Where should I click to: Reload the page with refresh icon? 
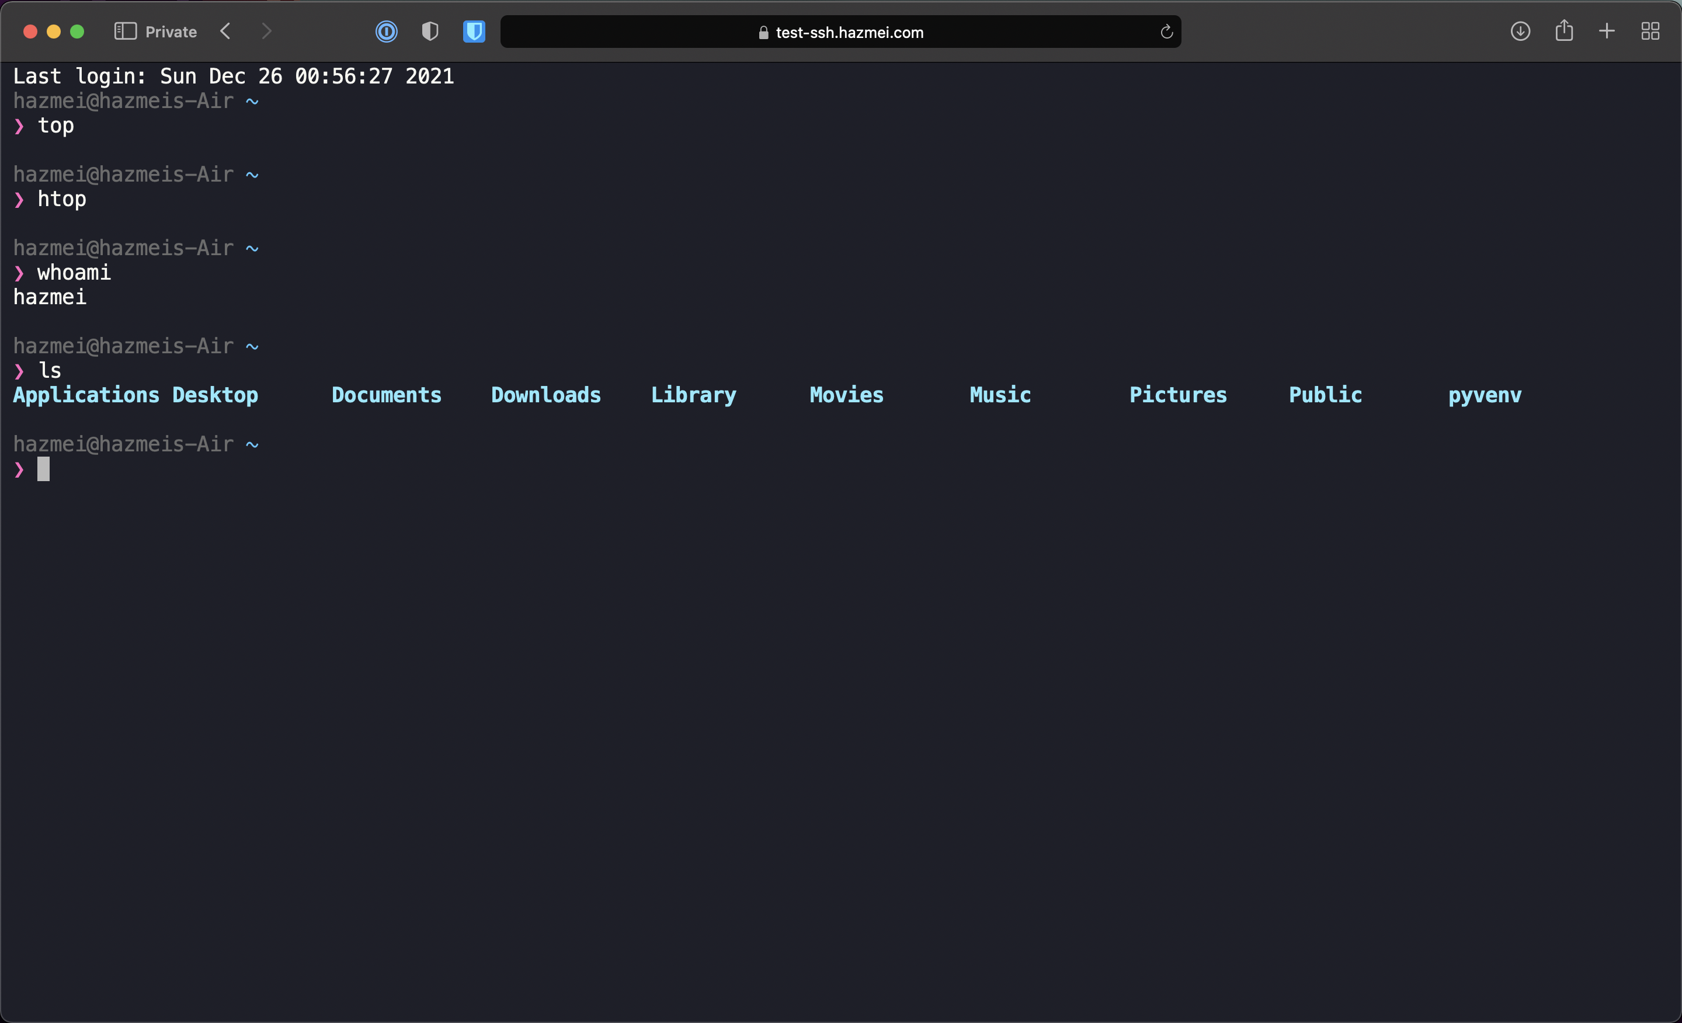coord(1167,32)
